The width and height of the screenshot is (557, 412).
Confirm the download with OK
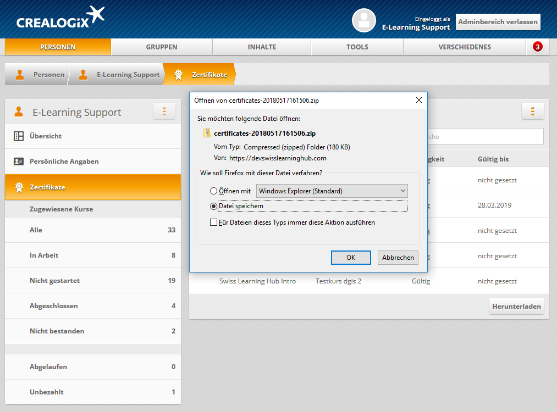(x=351, y=258)
